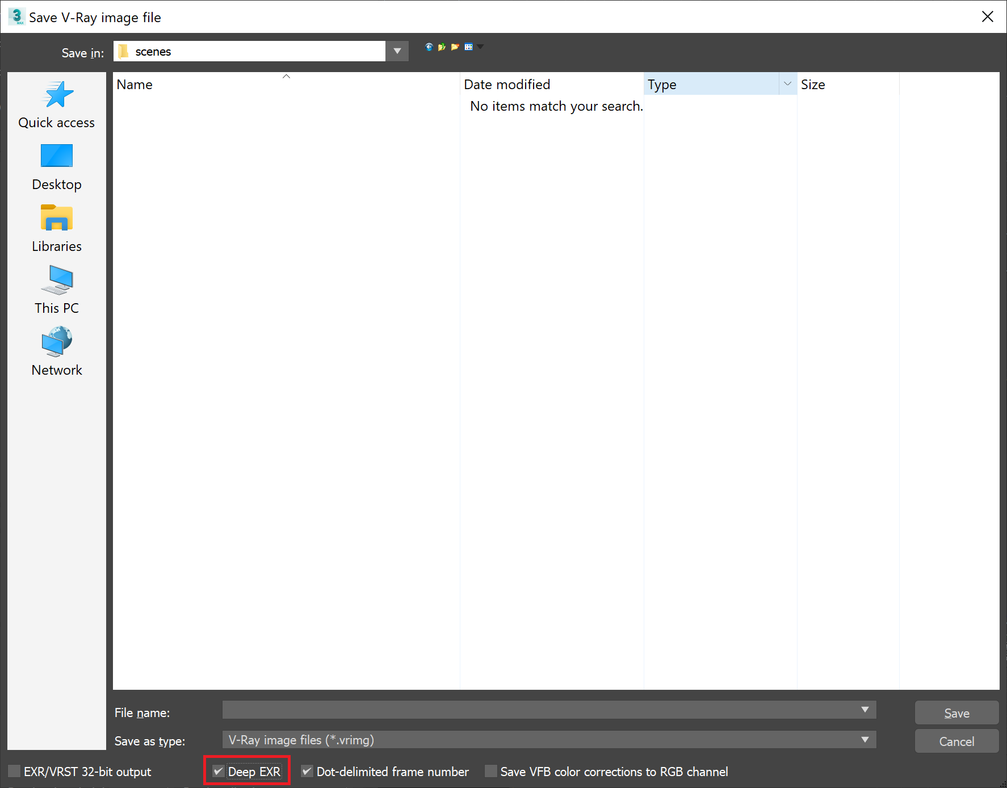Disable the Deep EXR checkbox
The width and height of the screenshot is (1007, 788).
tap(218, 771)
